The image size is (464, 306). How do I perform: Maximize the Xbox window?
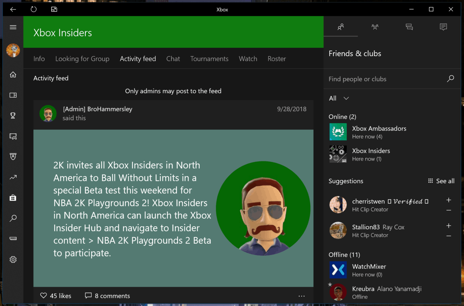click(x=431, y=10)
